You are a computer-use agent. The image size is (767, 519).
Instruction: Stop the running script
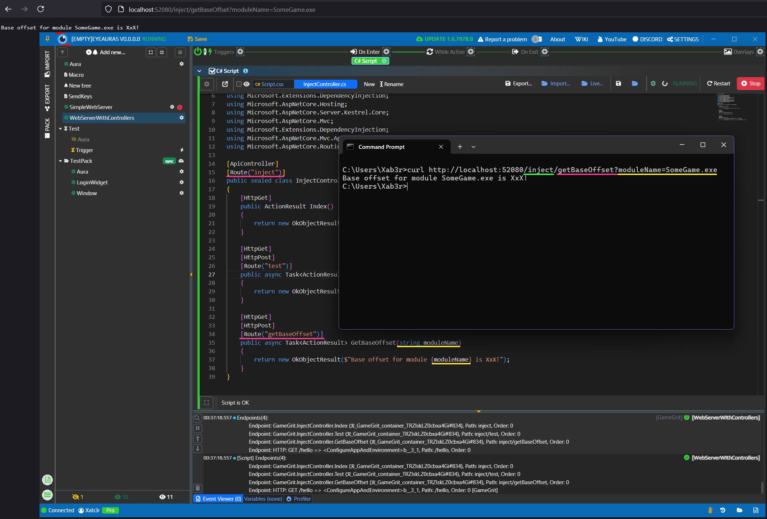750,84
